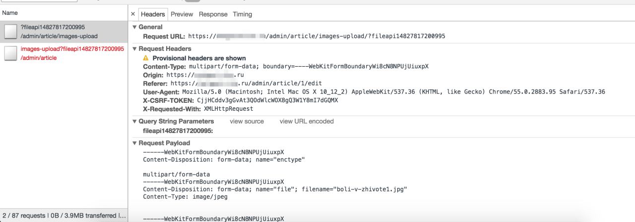Switch to the Response tab
This screenshot has width=635, height=222.
pyautogui.click(x=213, y=14)
